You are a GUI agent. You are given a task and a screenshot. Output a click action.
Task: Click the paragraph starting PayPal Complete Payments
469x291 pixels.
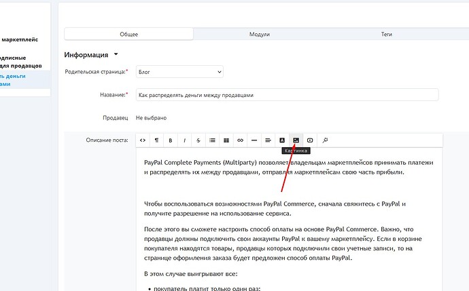289,167
